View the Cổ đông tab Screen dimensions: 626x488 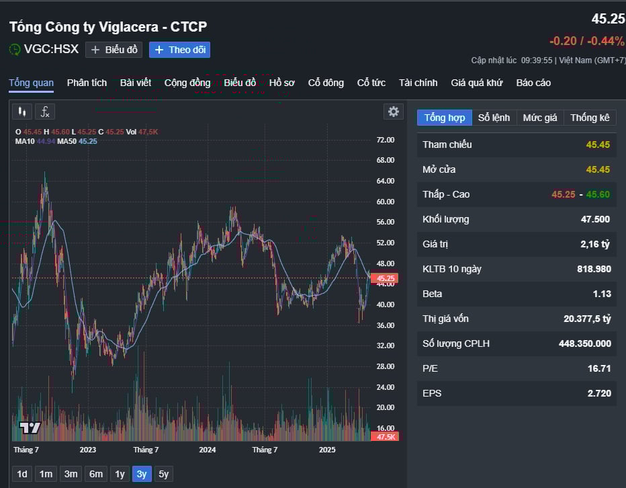tap(326, 83)
